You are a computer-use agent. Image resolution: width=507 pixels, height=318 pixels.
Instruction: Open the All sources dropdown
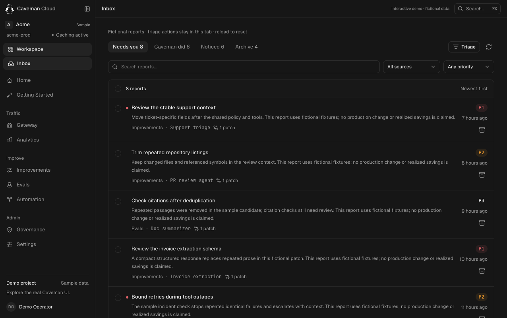click(x=411, y=67)
